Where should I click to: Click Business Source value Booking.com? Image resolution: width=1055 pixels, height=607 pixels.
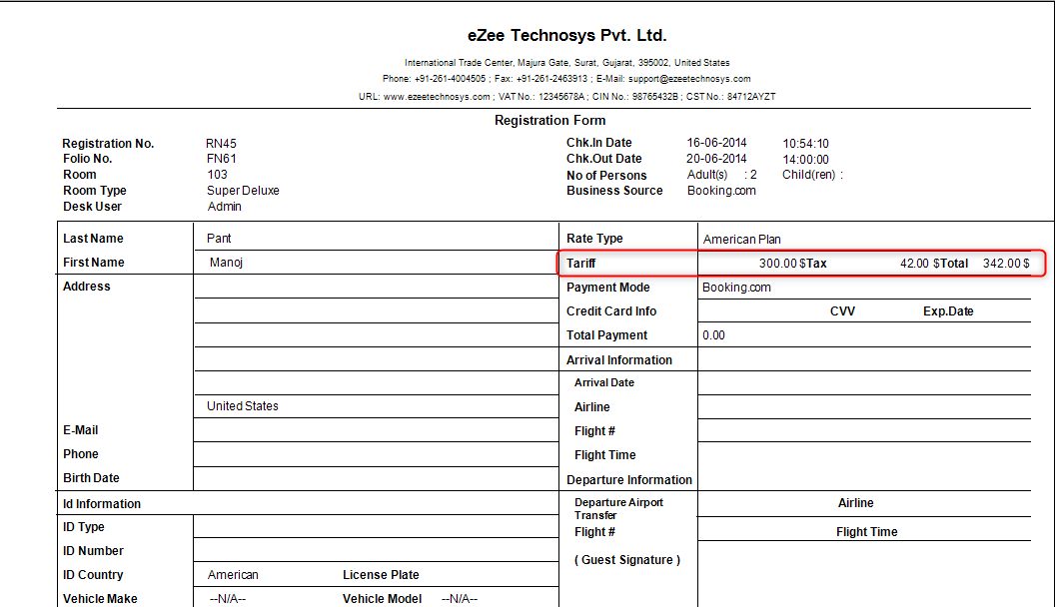[721, 191]
